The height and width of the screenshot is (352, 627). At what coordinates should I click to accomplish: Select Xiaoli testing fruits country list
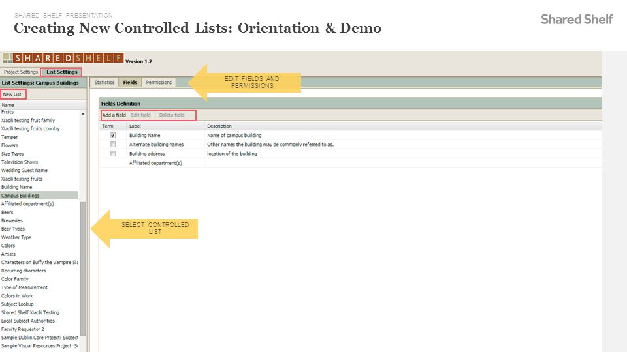coord(39,128)
